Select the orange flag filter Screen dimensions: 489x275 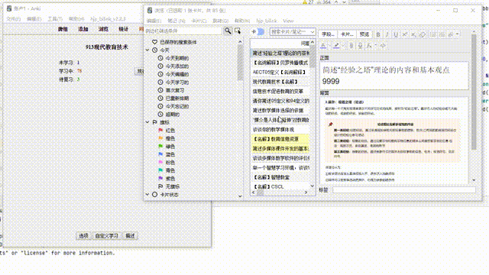[x=167, y=138]
